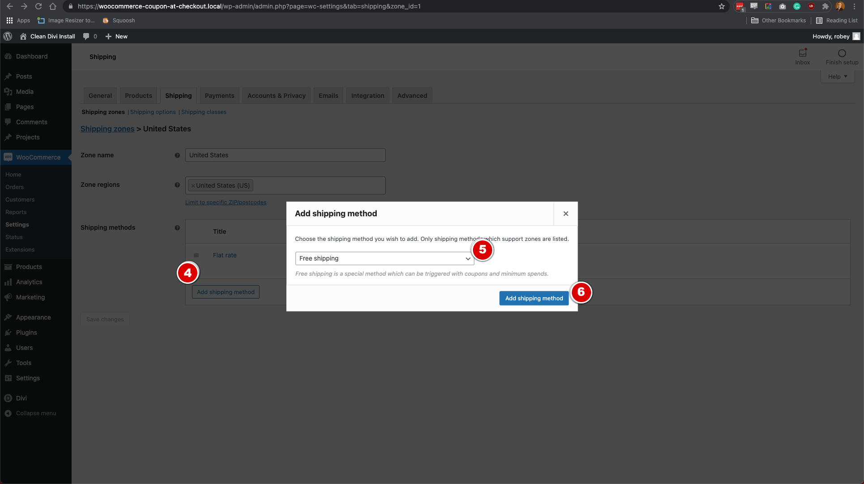Open Media in the sidebar
Viewport: 864px width, 484px height.
(x=25, y=92)
